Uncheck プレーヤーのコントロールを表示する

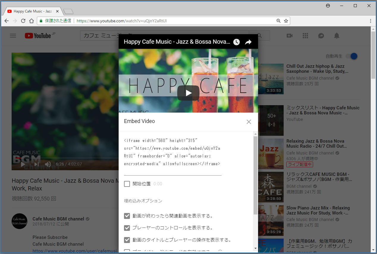click(x=127, y=228)
